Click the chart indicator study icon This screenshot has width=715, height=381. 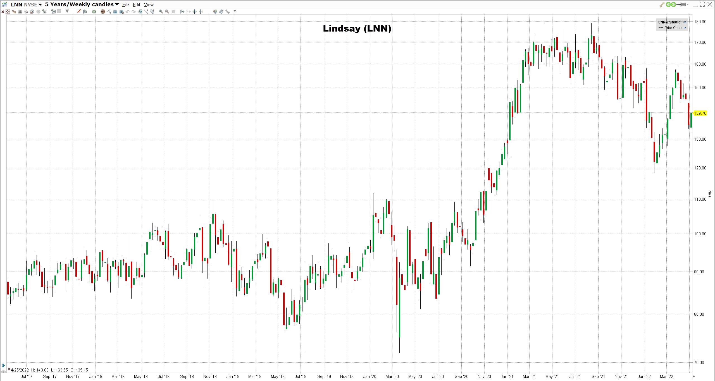[53, 11]
